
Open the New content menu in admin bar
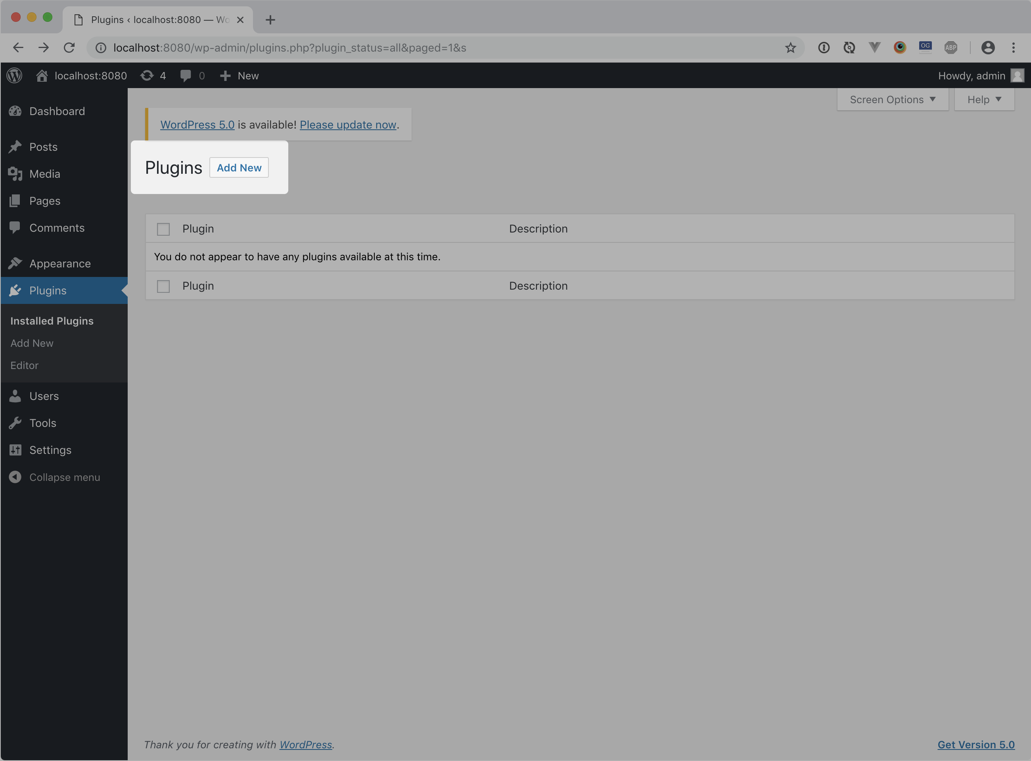pos(240,75)
